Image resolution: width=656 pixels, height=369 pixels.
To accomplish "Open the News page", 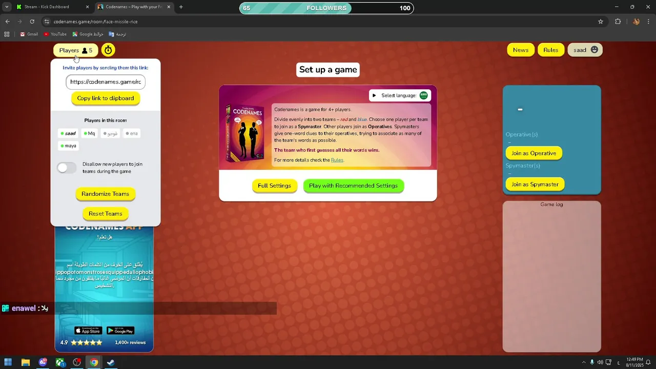I will pos(521,50).
